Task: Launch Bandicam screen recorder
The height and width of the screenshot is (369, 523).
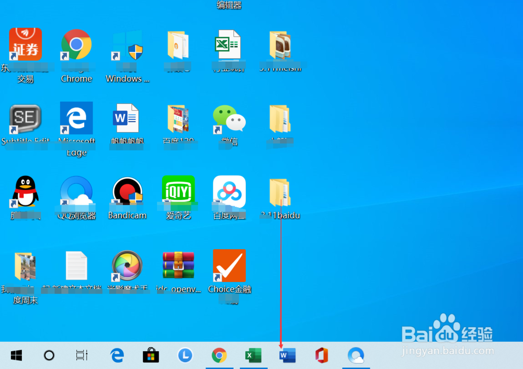Action: coord(128,191)
